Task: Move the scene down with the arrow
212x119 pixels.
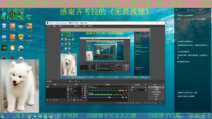Action: [x=57, y=100]
